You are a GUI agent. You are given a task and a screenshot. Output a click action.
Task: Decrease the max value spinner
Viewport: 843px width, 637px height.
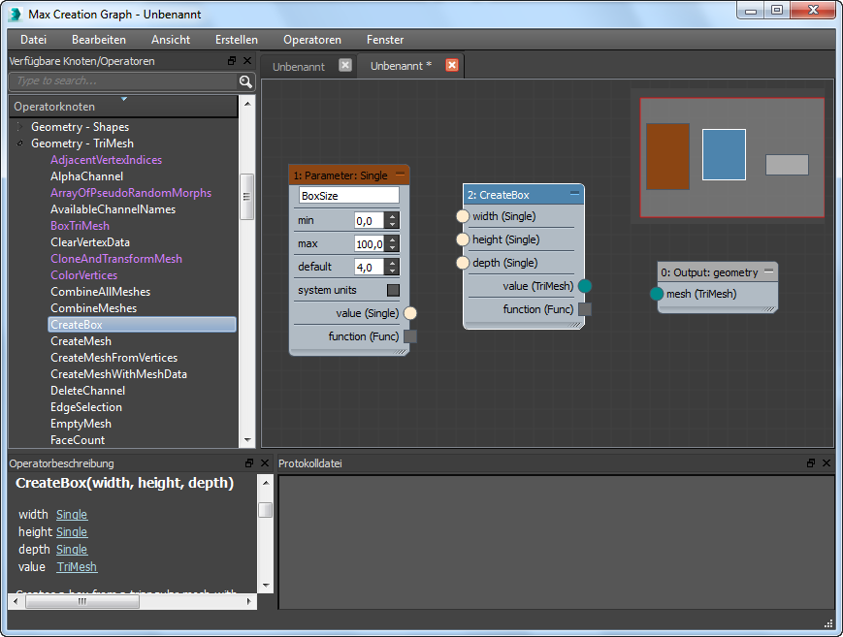393,247
